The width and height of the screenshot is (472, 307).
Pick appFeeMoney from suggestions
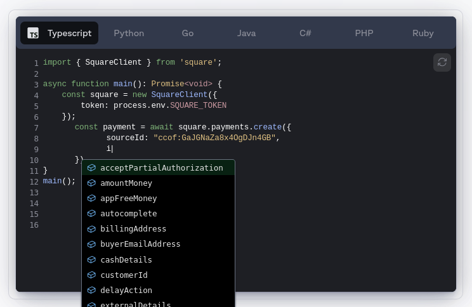[159, 199]
